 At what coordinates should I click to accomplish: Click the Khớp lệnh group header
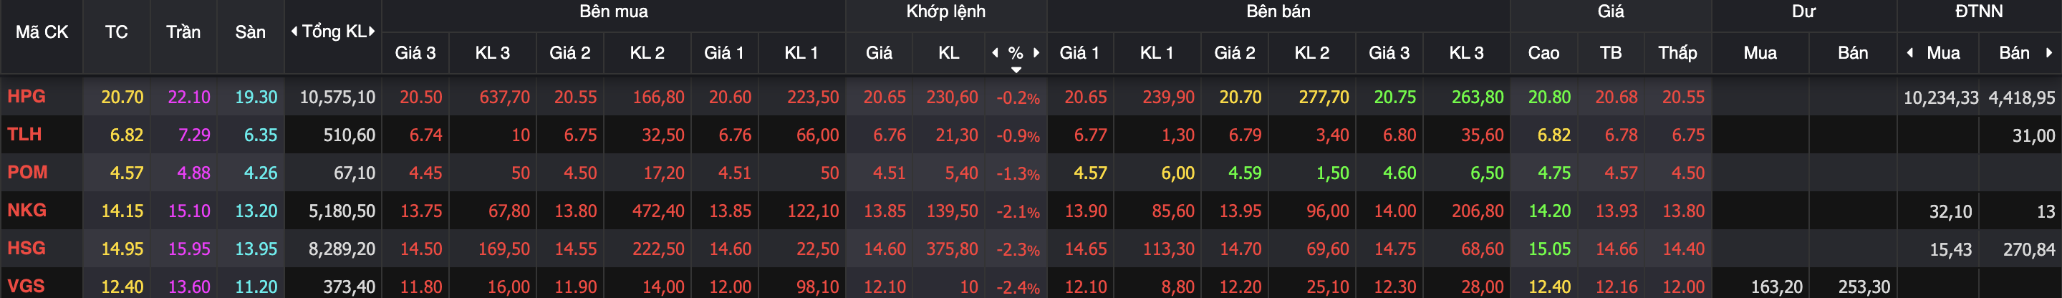click(945, 11)
